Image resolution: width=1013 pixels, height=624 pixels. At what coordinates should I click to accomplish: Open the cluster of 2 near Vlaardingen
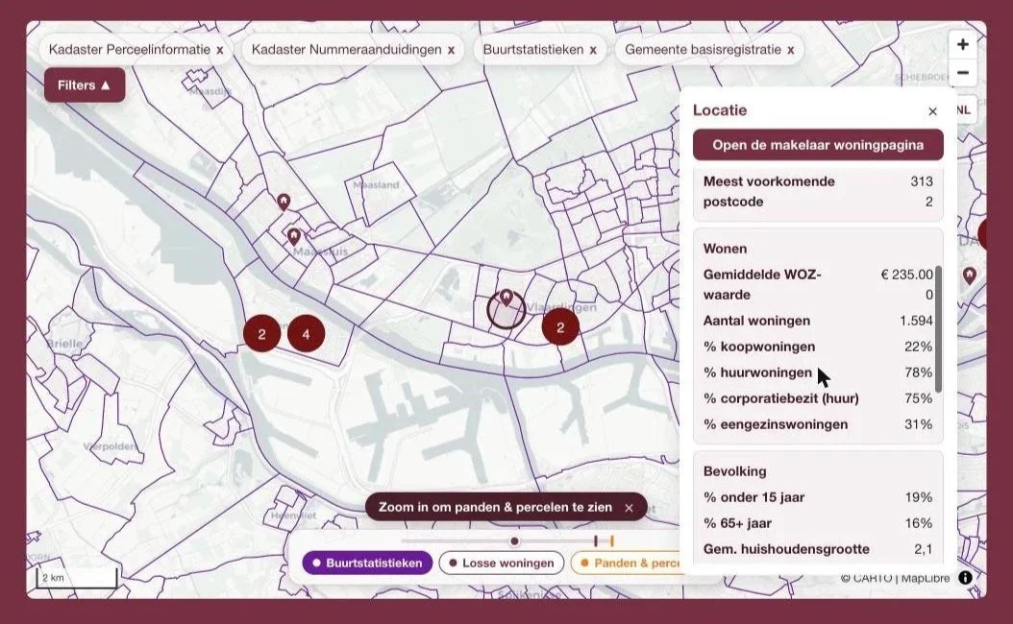pos(560,327)
